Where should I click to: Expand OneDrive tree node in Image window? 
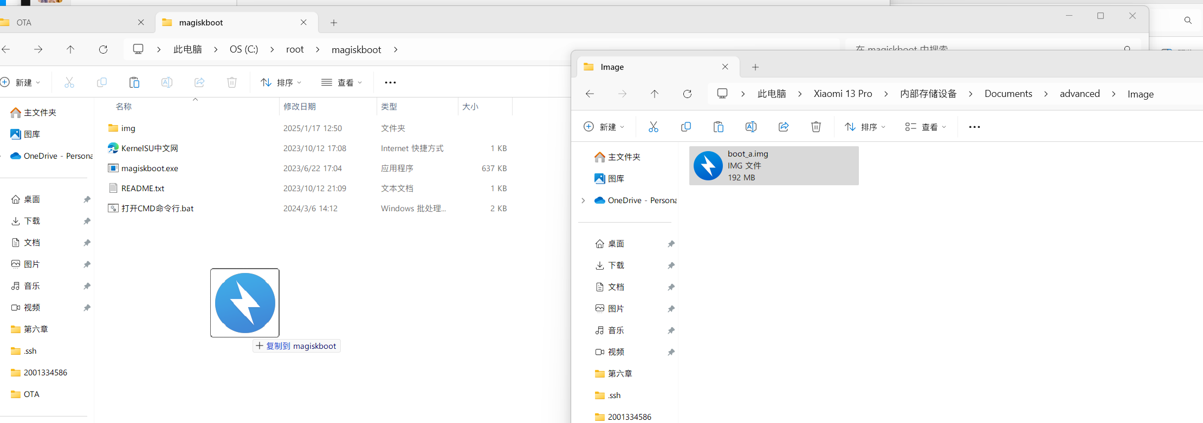click(583, 200)
